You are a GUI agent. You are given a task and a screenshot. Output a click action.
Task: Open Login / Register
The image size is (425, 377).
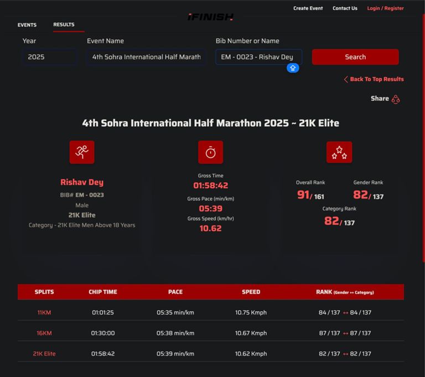[385, 8]
